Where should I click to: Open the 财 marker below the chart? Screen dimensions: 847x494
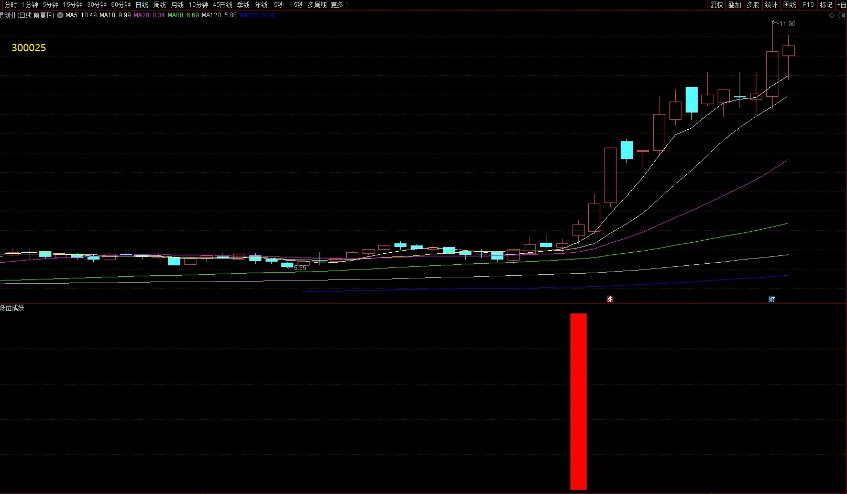coord(772,299)
